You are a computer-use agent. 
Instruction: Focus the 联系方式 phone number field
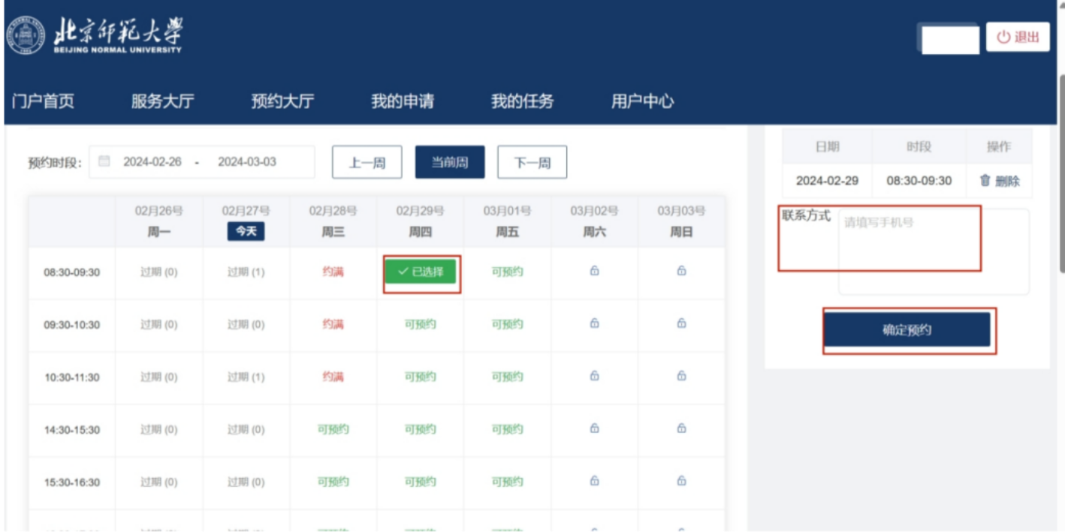934,251
